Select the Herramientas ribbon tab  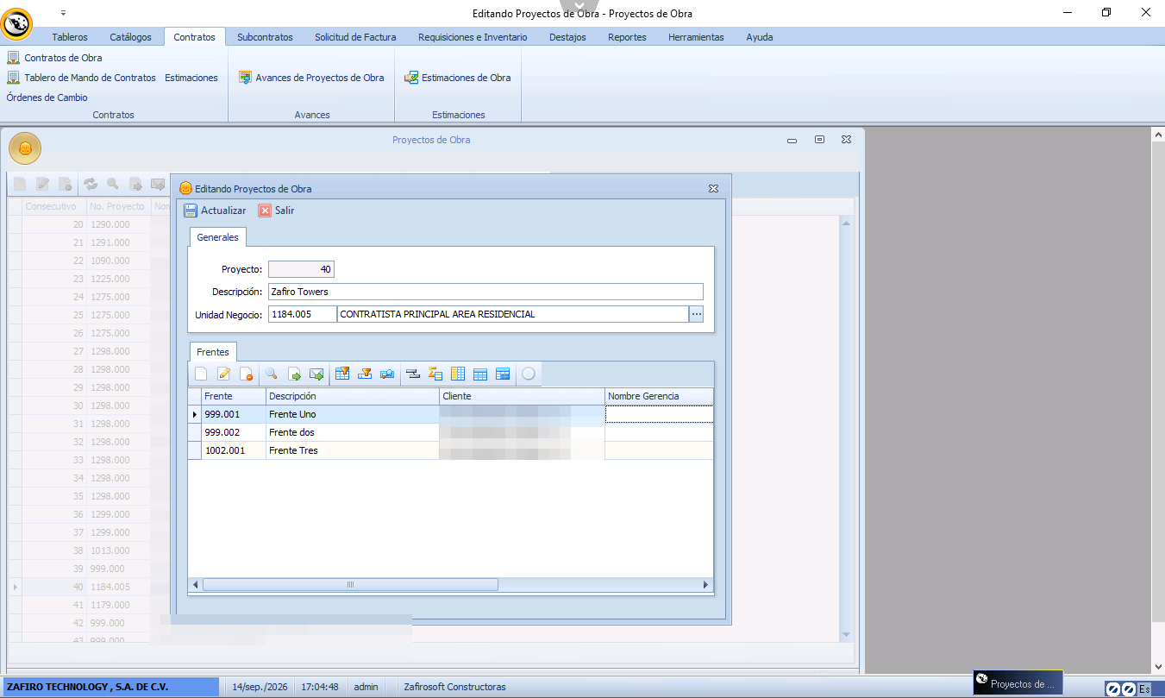pos(696,37)
